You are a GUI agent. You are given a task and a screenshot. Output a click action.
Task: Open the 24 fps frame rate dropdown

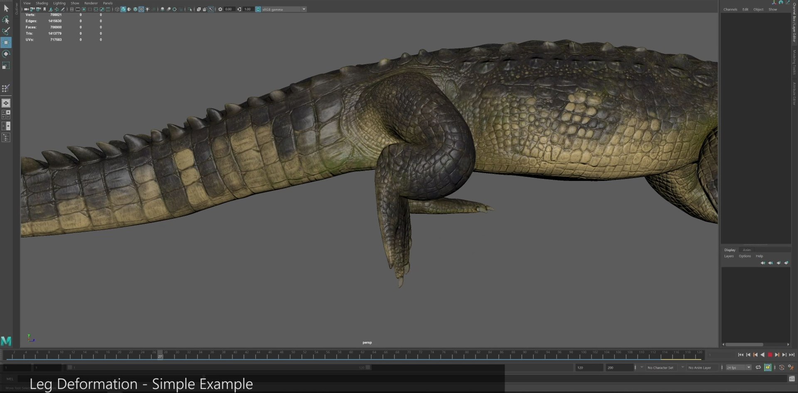pyautogui.click(x=739, y=368)
